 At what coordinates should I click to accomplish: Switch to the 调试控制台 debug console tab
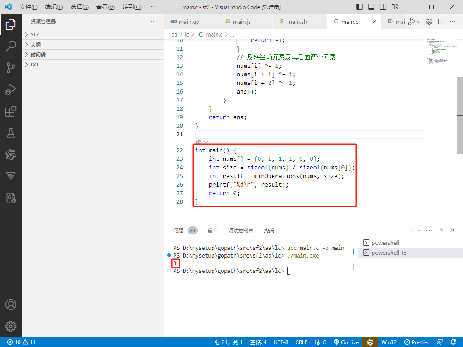click(241, 230)
